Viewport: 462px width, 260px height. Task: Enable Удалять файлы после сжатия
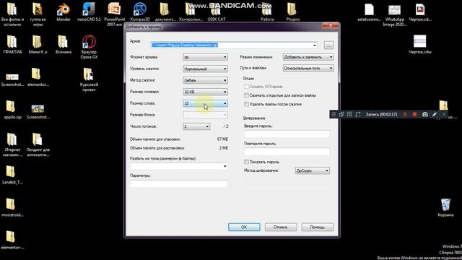246,104
